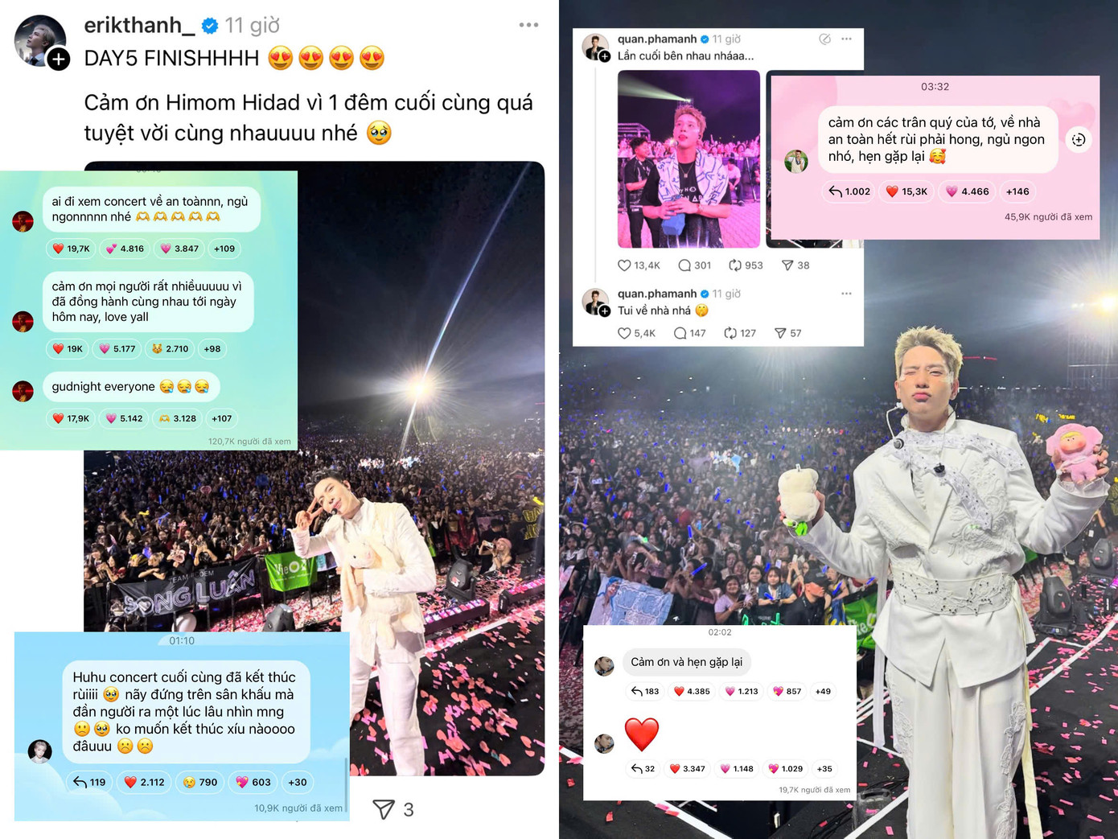1118x839 pixels.
Task: Open the three-dot menu on 'Tui về nhà nhá' post
Action: (x=846, y=294)
